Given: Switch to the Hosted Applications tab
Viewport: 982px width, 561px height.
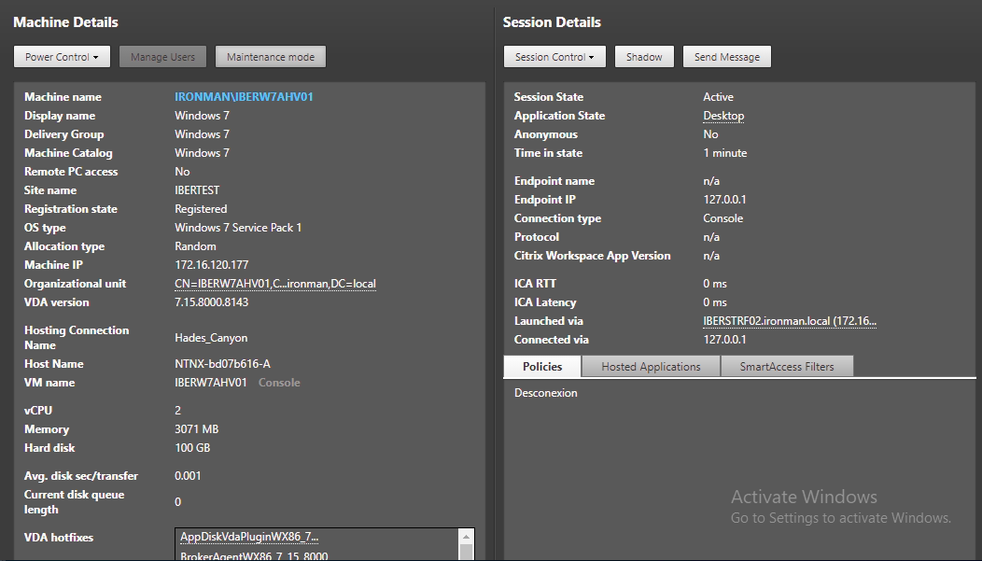Looking at the screenshot, I should pyautogui.click(x=651, y=366).
